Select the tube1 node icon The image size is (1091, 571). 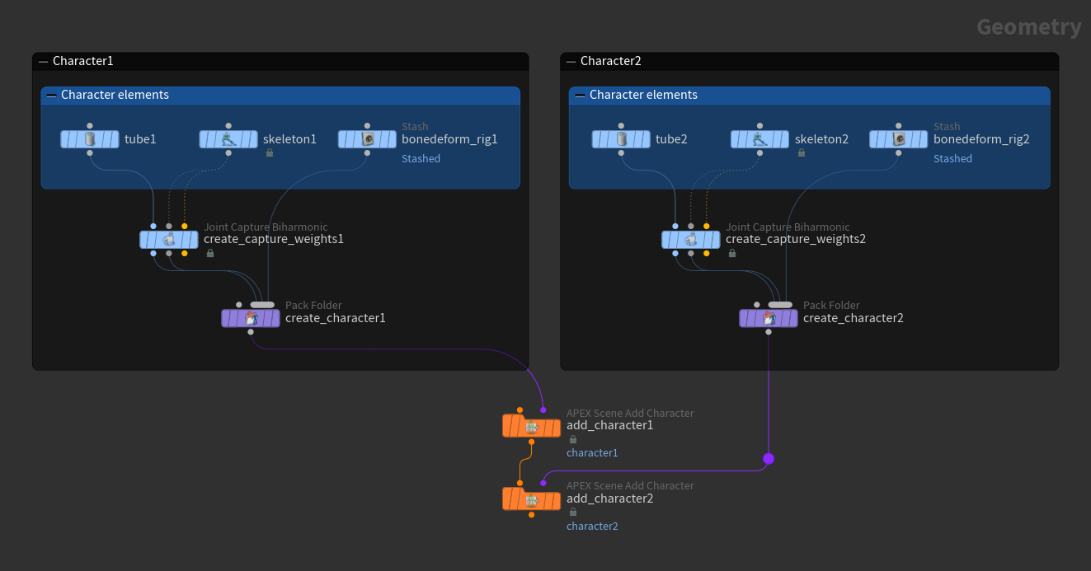pyautogui.click(x=90, y=139)
